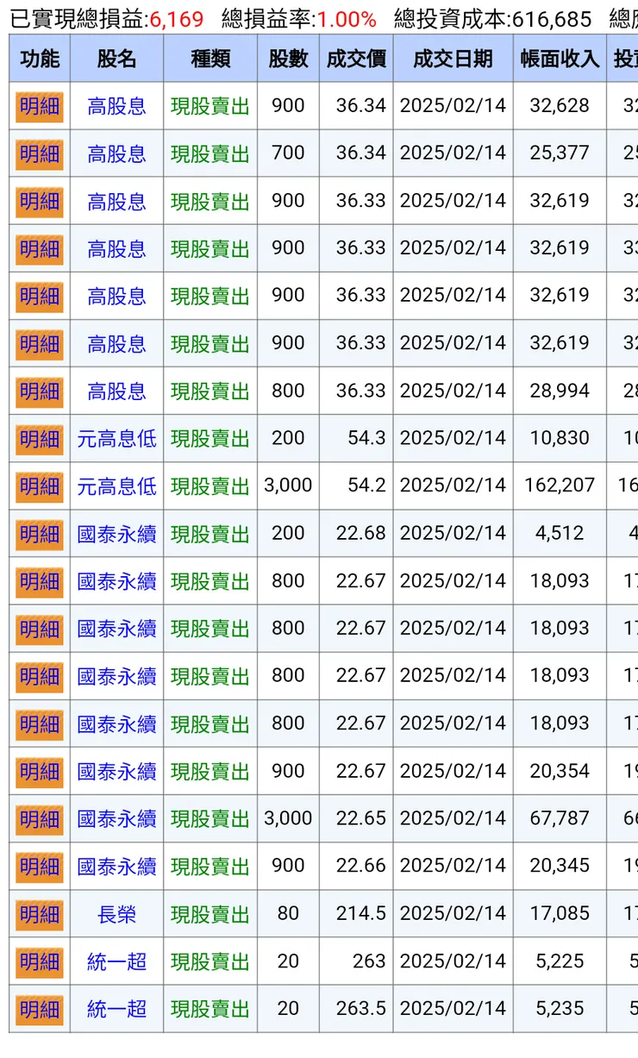The width and height of the screenshot is (638, 1058).
Task: Click the 214.5 成交價 cell
Action: click(356, 913)
